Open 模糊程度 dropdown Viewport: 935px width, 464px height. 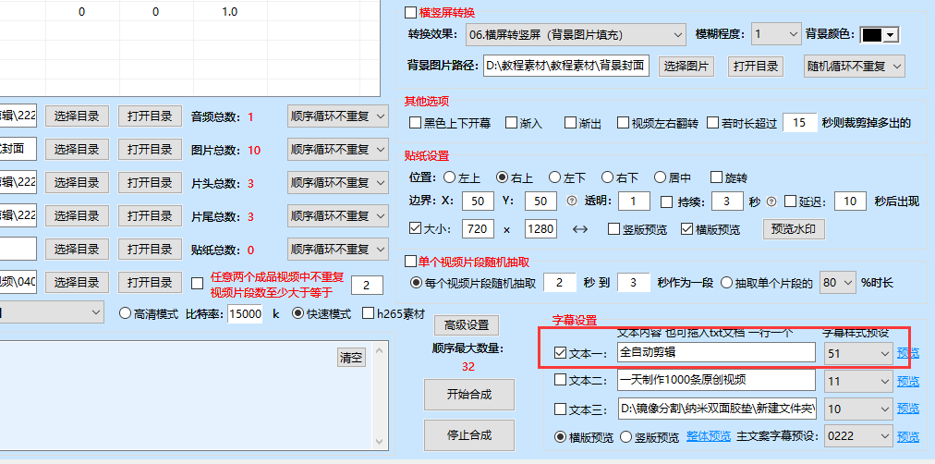click(776, 34)
